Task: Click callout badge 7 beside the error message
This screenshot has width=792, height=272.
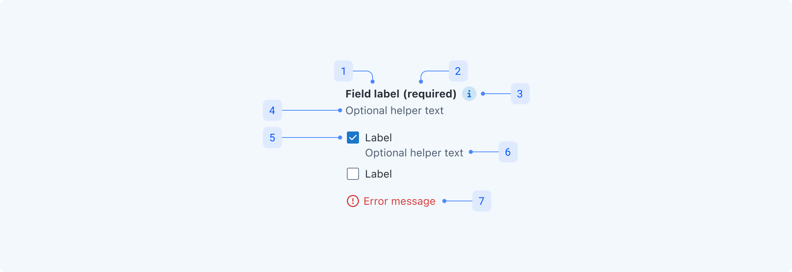Action: (481, 201)
